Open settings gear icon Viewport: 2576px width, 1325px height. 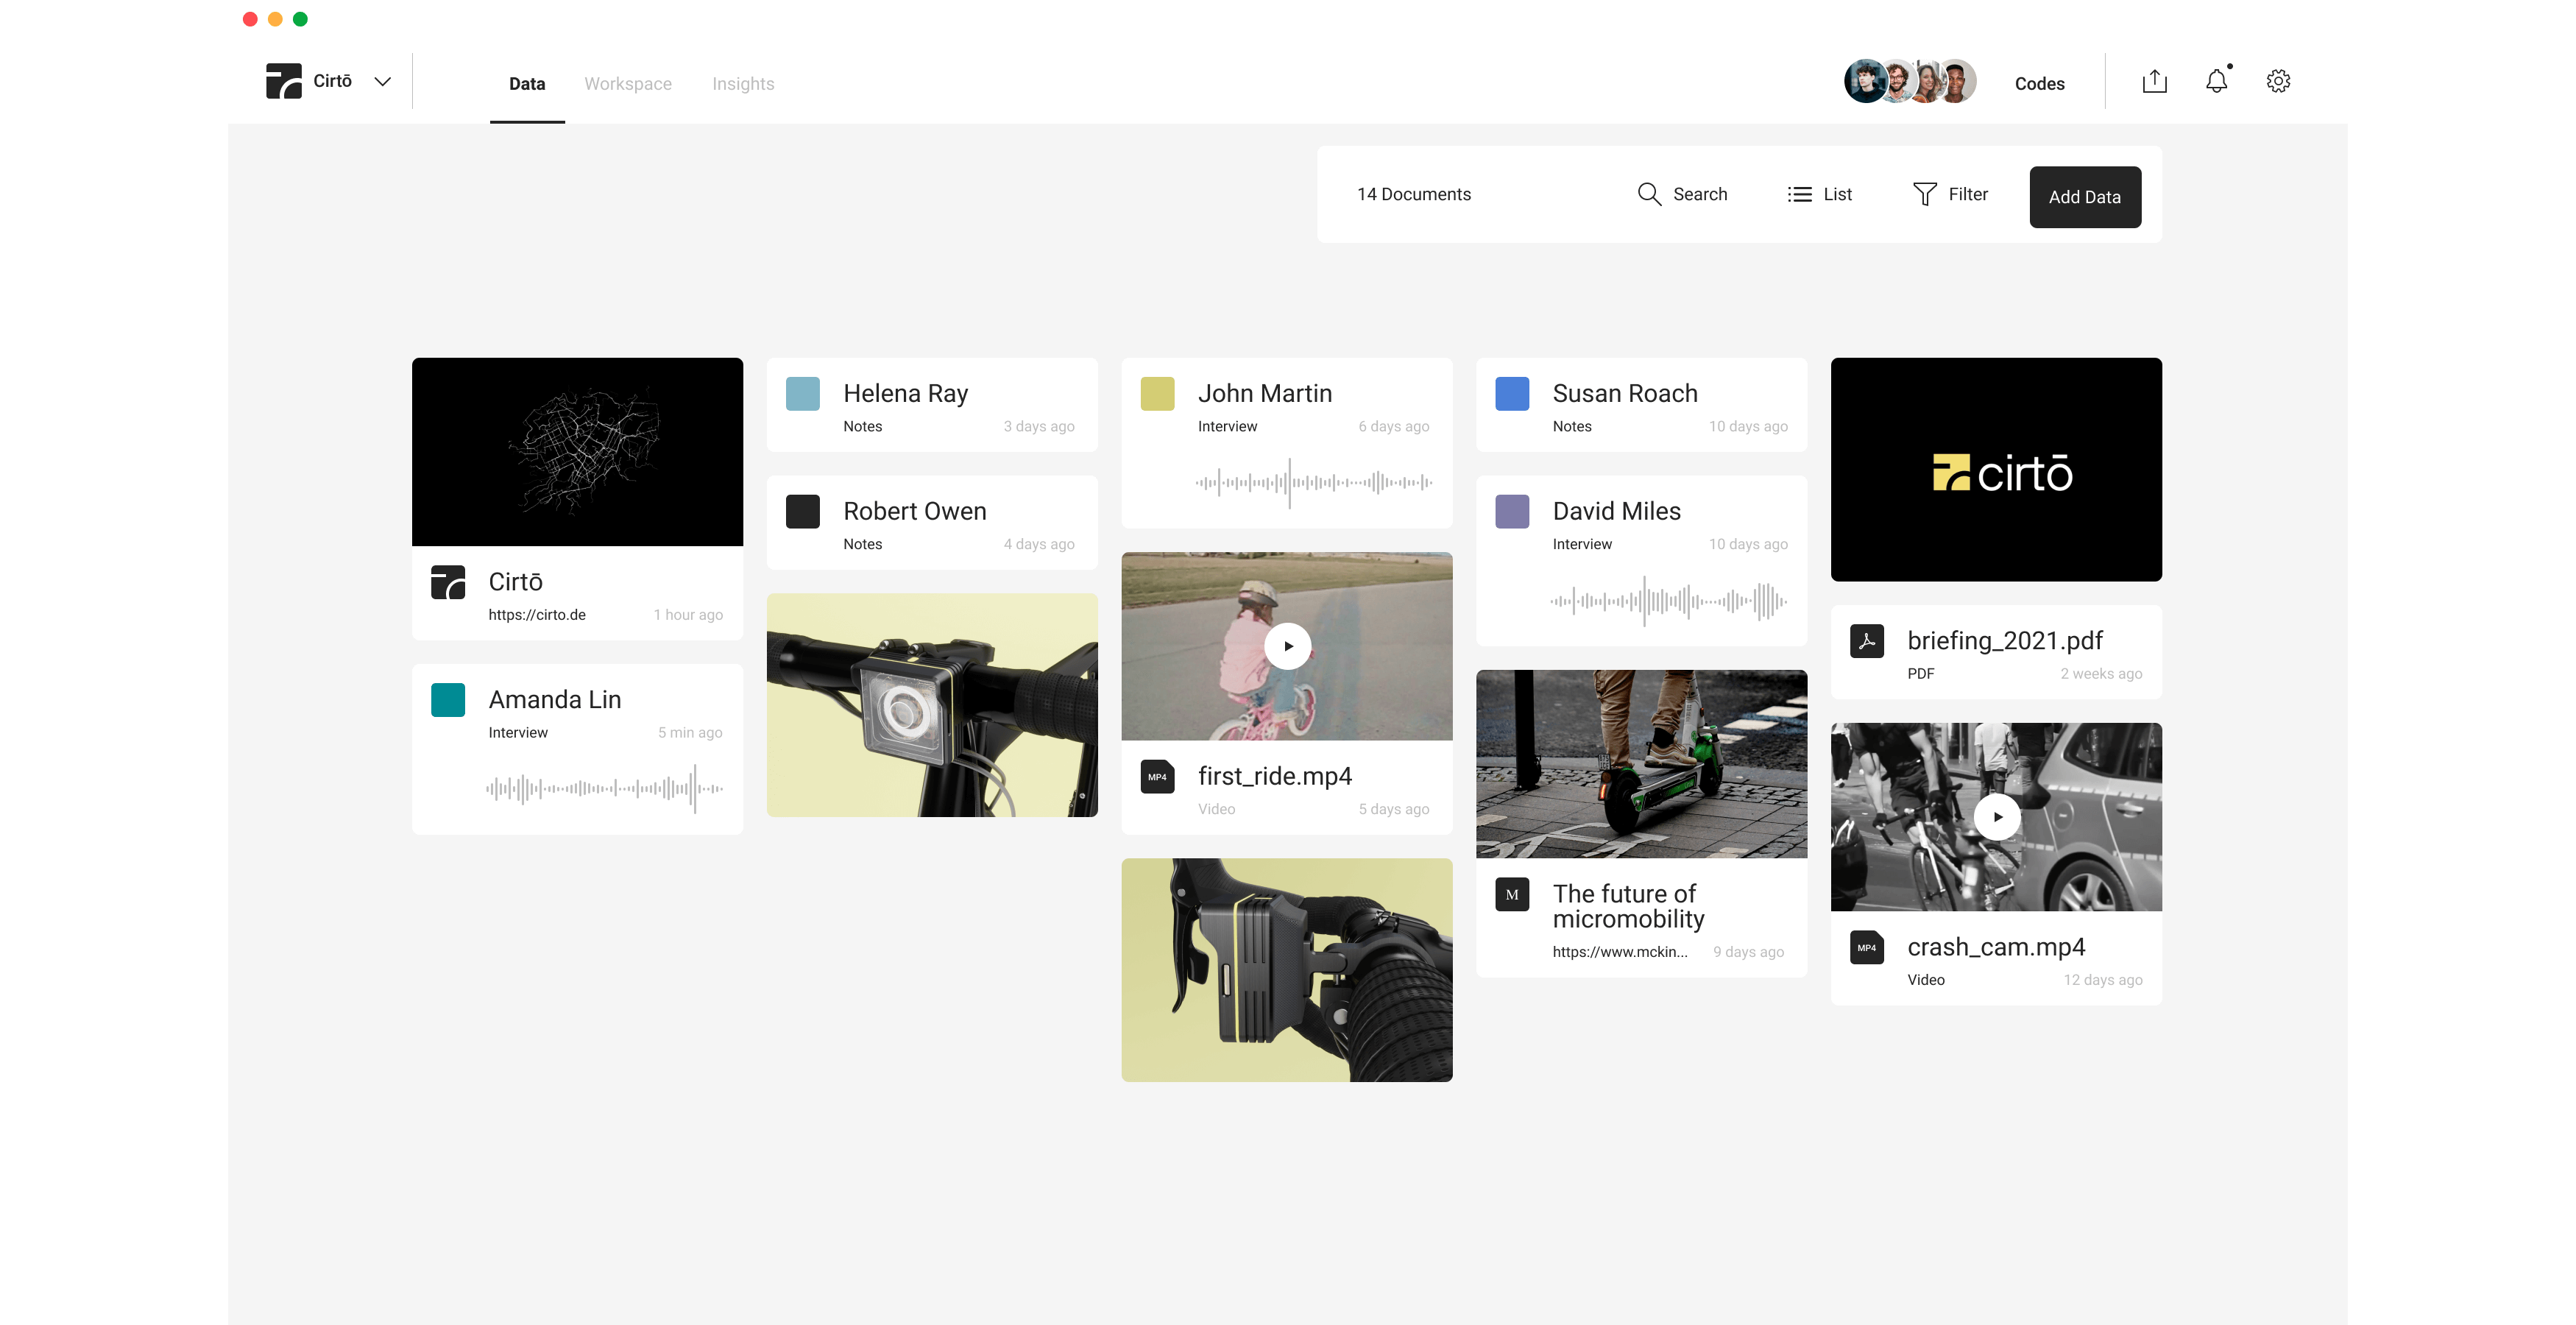click(2278, 81)
